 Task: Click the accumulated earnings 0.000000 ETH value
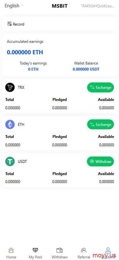tap(25, 52)
